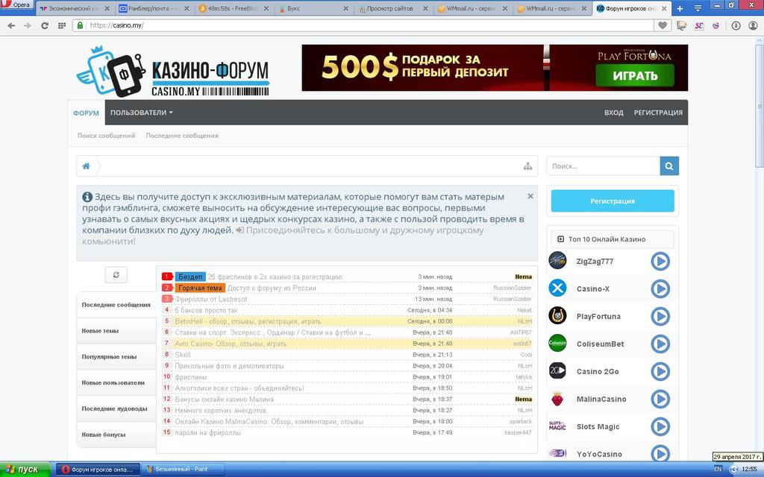This screenshot has width=764, height=477.
Task: Go back with the browser back arrow
Action: click(x=11, y=25)
